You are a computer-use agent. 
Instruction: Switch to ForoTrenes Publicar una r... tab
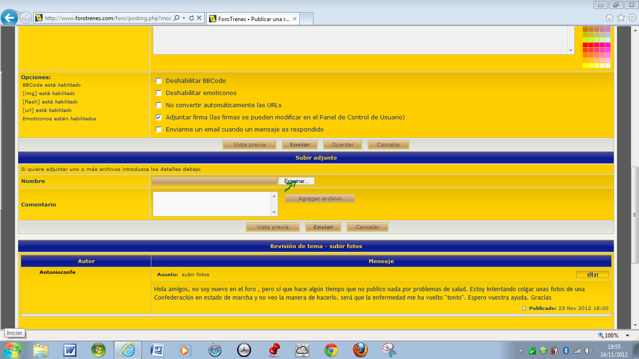pyautogui.click(x=253, y=19)
